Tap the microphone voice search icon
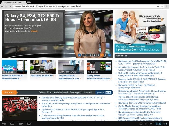The width and height of the screenshot is (169, 126). click(x=162, y=7)
